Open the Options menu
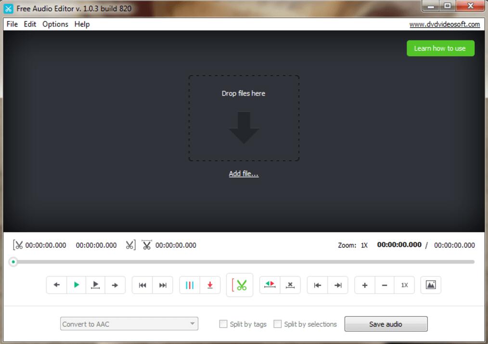The image size is (488, 344). pyautogui.click(x=55, y=24)
